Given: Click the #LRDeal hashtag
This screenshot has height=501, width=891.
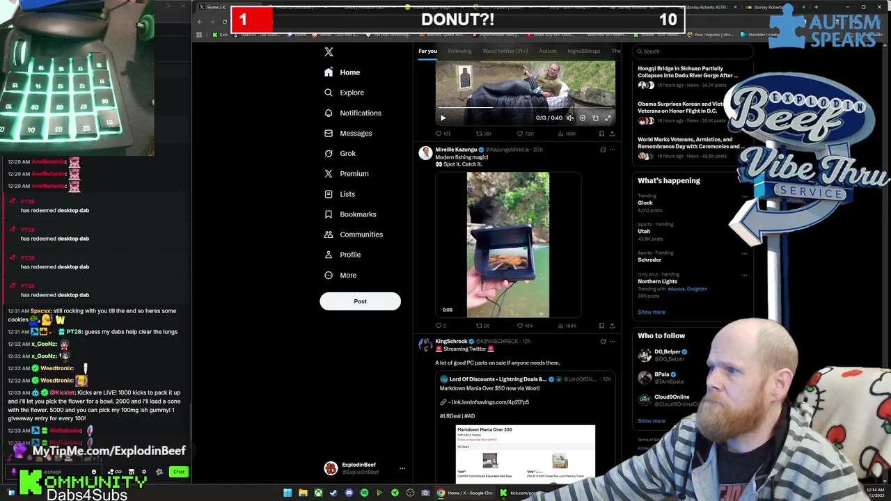Looking at the screenshot, I should point(449,416).
